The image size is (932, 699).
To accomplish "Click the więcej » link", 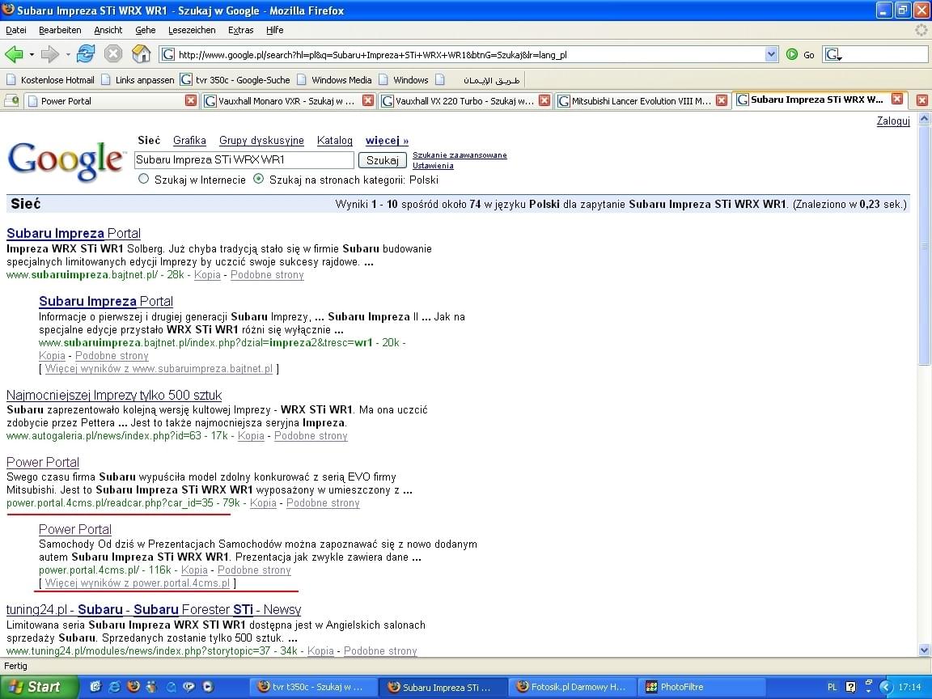I will (x=387, y=140).
